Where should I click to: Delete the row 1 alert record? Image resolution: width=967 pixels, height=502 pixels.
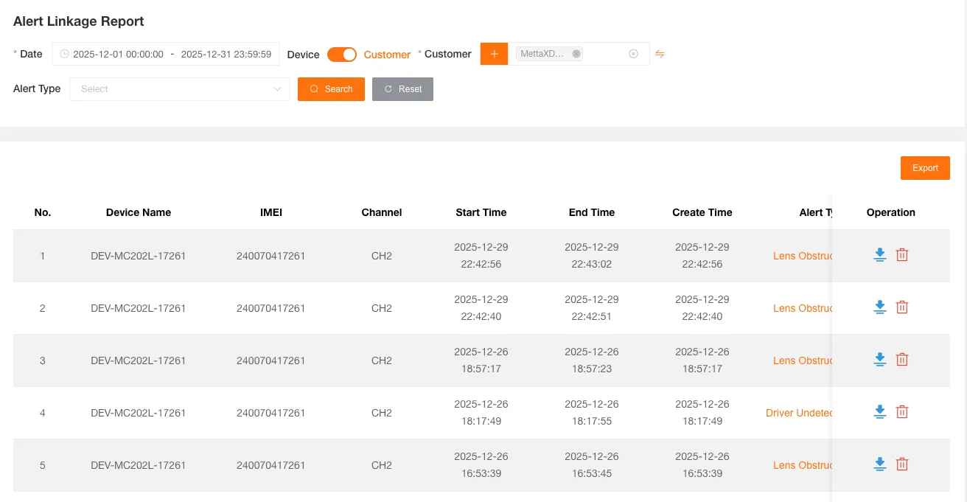tap(902, 255)
